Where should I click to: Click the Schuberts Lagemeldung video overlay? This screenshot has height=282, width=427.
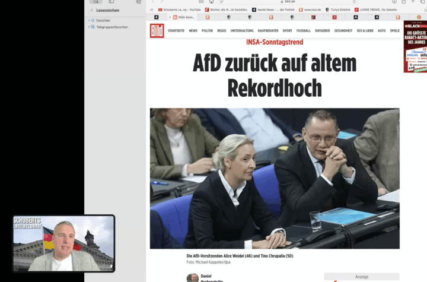pyautogui.click(x=63, y=243)
